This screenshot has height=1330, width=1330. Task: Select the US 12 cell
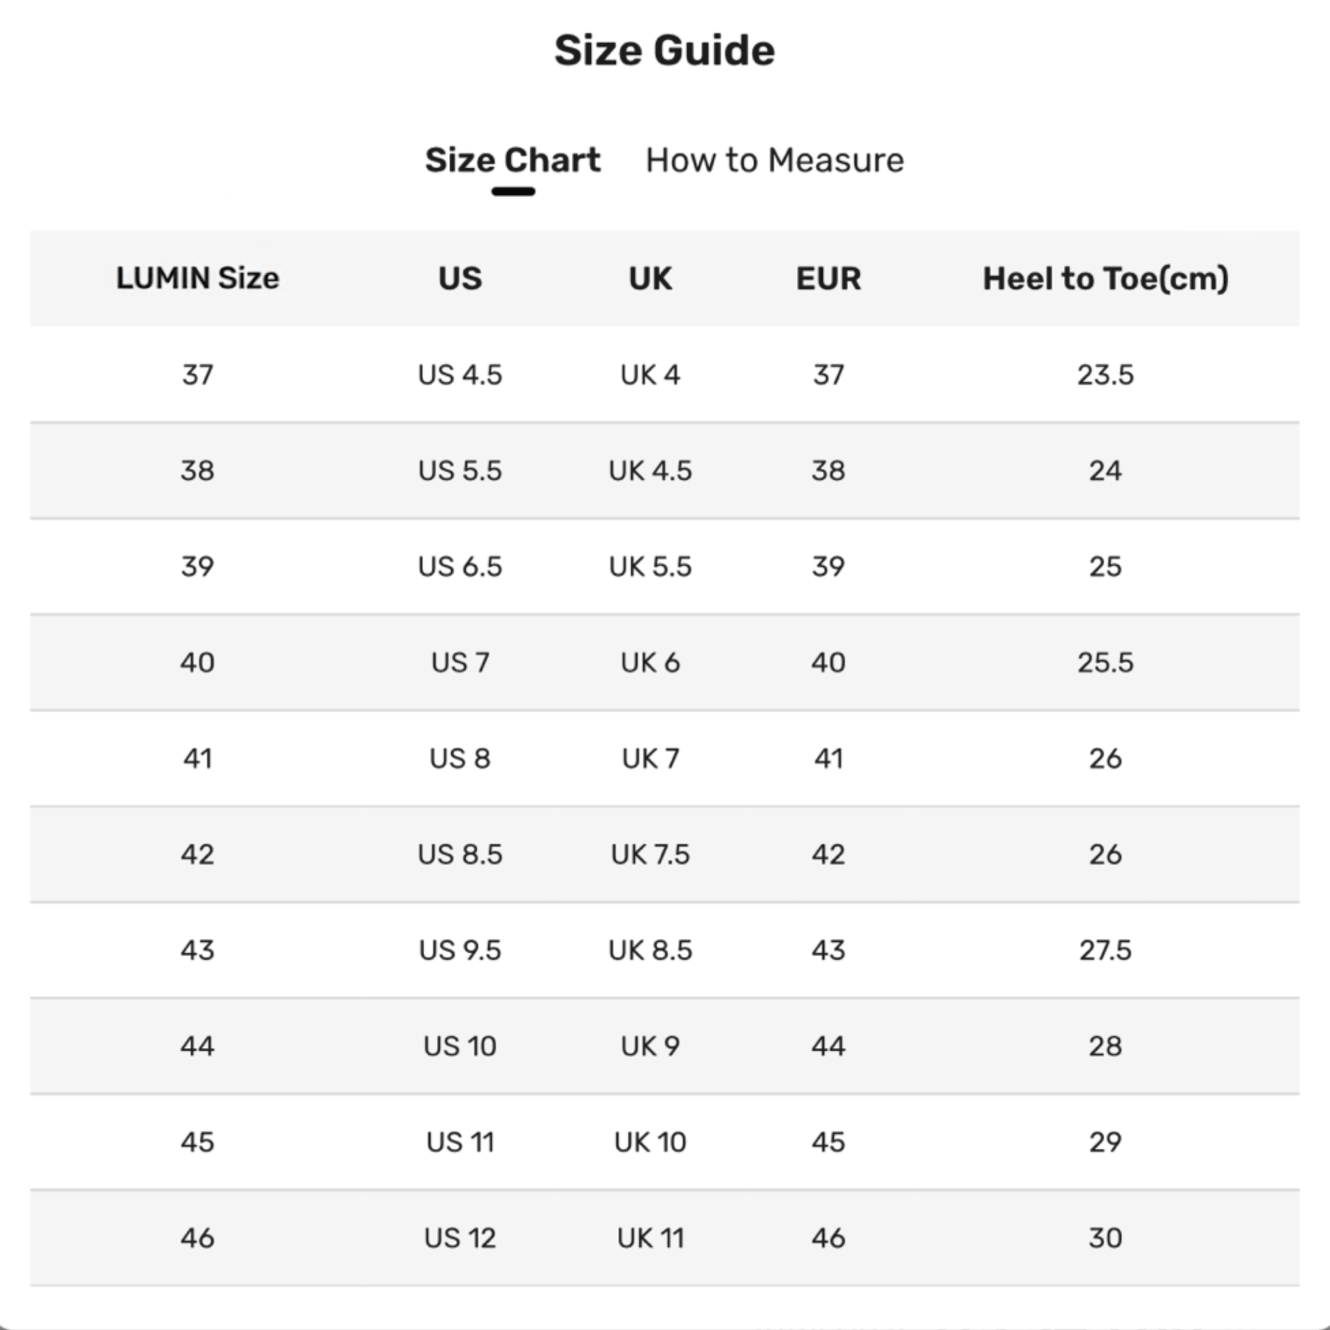(x=460, y=1238)
